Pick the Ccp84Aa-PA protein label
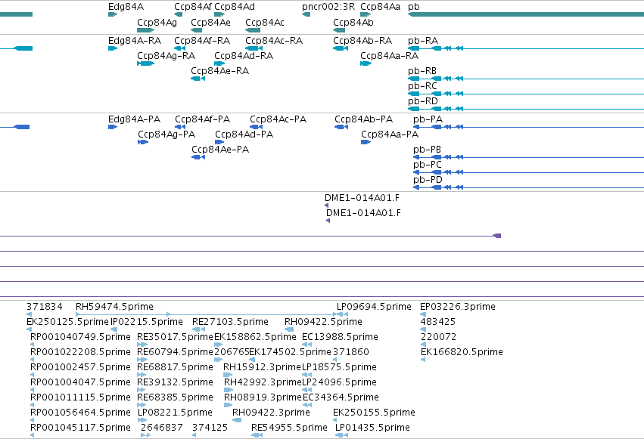644x439 pixels. pyautogui.click(x=390, y=134)
